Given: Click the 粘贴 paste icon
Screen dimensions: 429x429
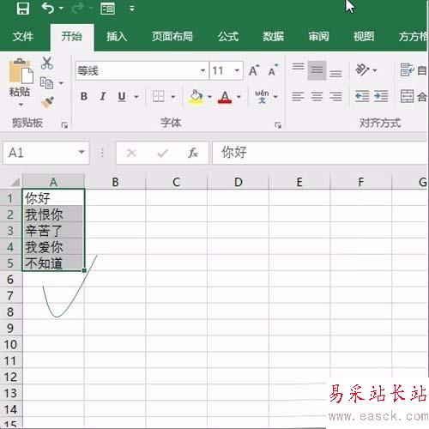Looking at the screenshot, I should [x=21, y=71].
